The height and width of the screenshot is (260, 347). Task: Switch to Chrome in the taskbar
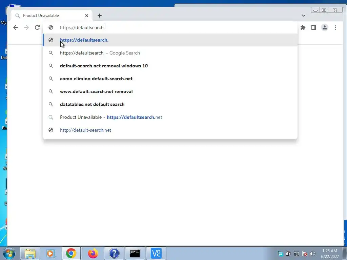click(71, 253)
